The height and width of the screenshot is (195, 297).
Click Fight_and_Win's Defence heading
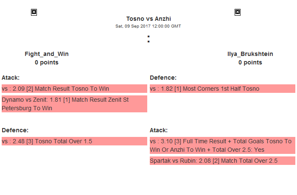15,130
